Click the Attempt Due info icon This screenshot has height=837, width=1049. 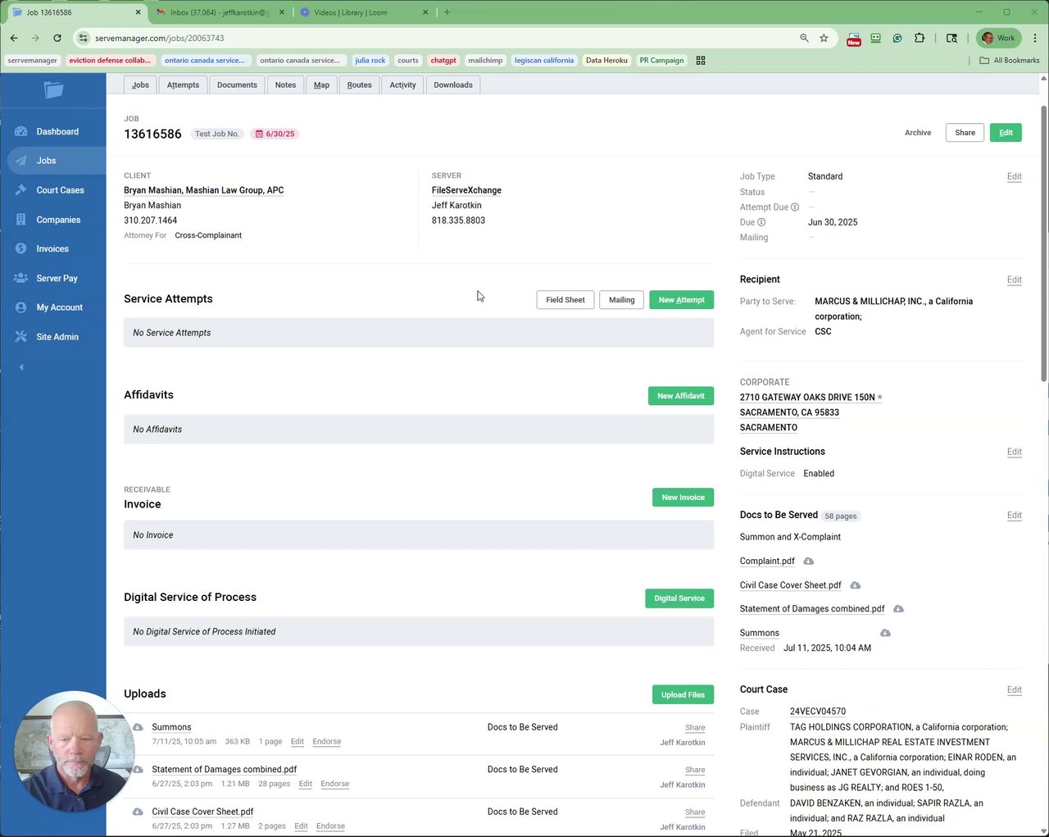click(795, 207)
